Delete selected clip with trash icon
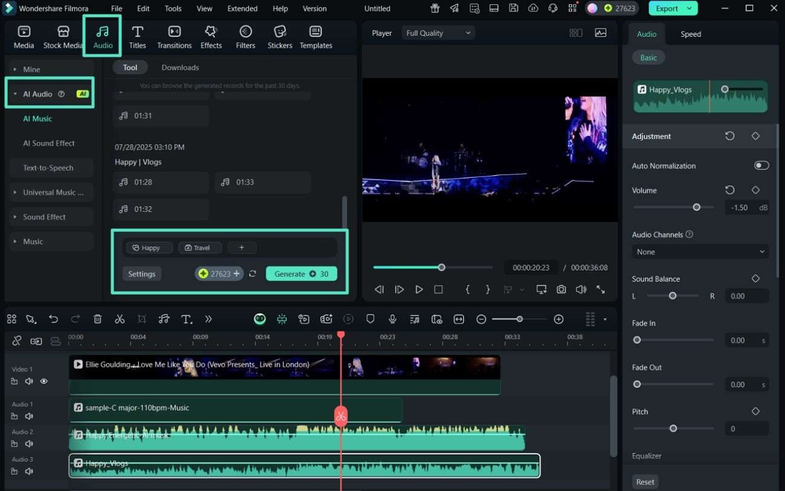The height and width of the screenshot is (491, 785). (98, 319)
